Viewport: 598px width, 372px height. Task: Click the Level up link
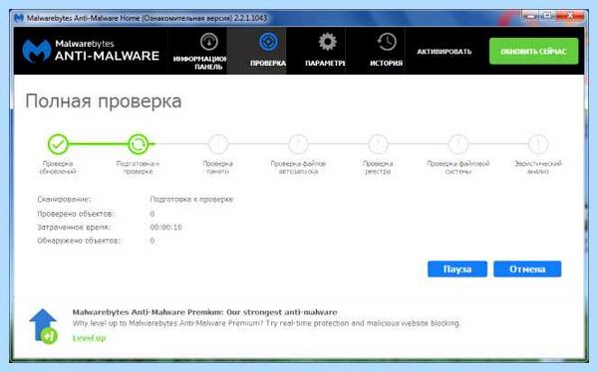(x=90, y=338)
